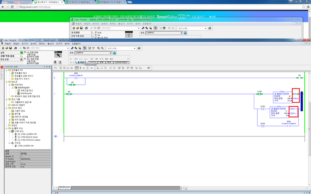
Task: Open a project in the rear dsgfsad window
Action: [x=78, y=28]
